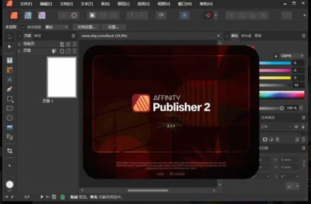Open the color panel options menu

[304, 36]
